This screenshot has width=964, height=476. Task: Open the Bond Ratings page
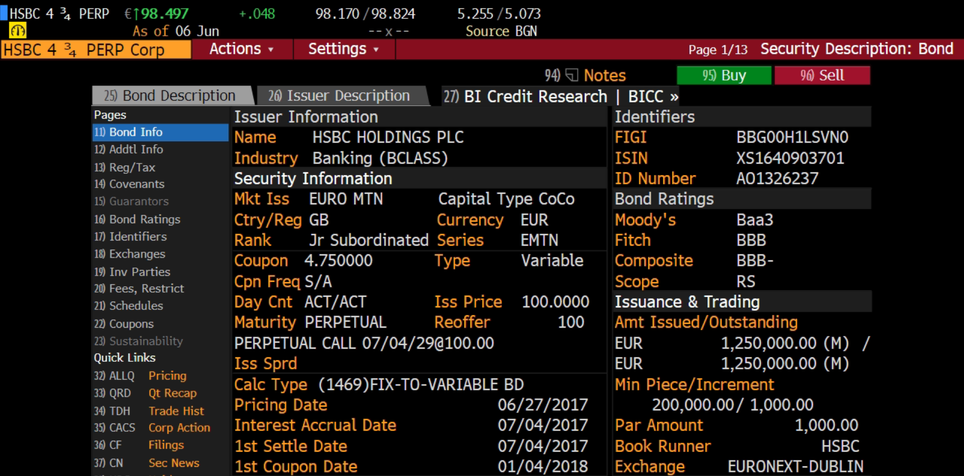click(160, 219)
